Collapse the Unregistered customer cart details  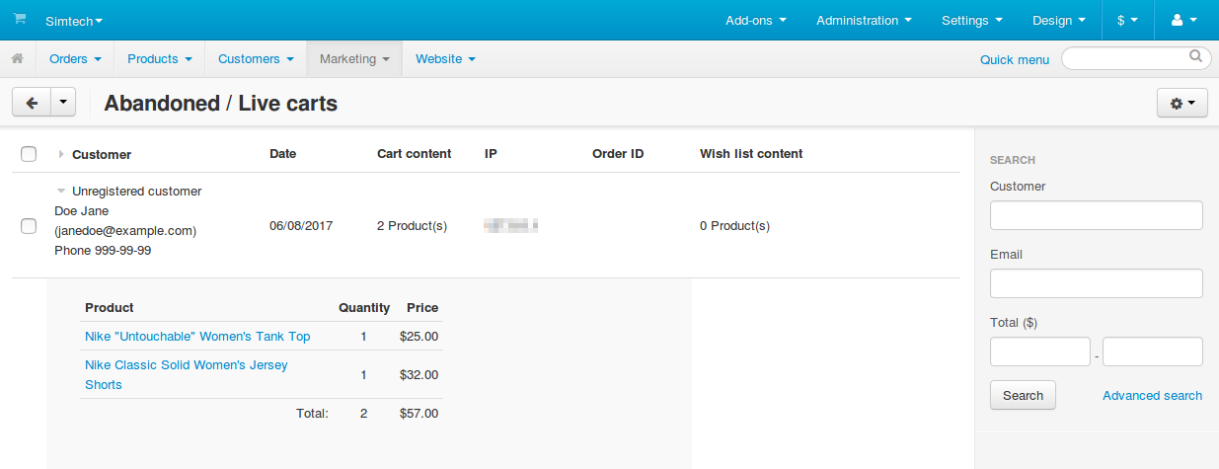pyautogui.click(x=61, y=191)
